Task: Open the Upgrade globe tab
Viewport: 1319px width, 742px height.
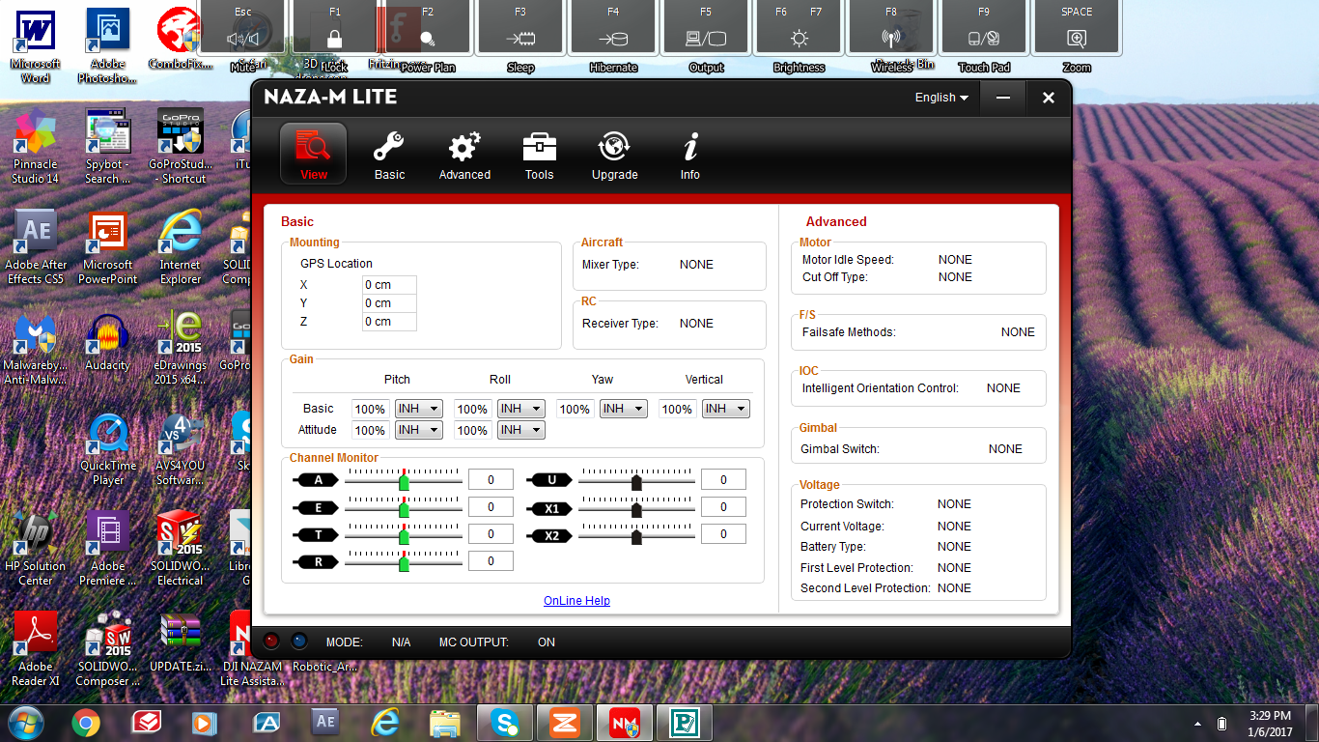Action: (614, 155)
